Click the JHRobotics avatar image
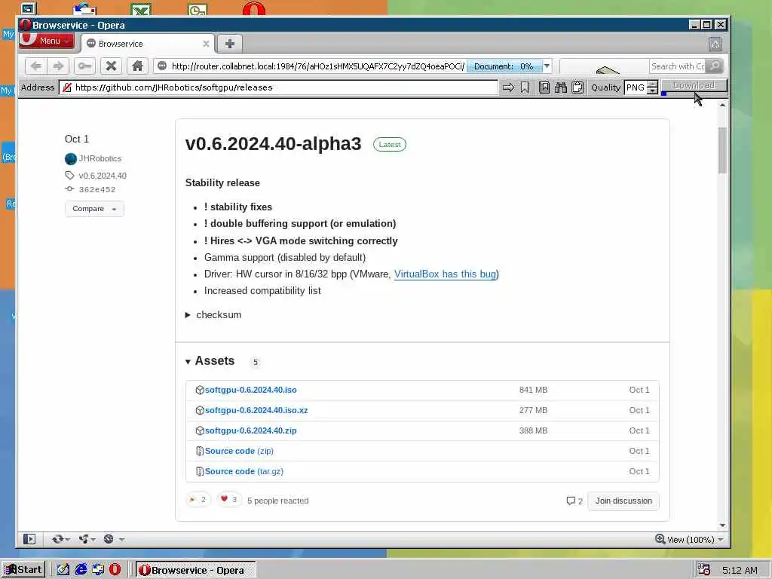The image size is (772, 579). [70, 158]
